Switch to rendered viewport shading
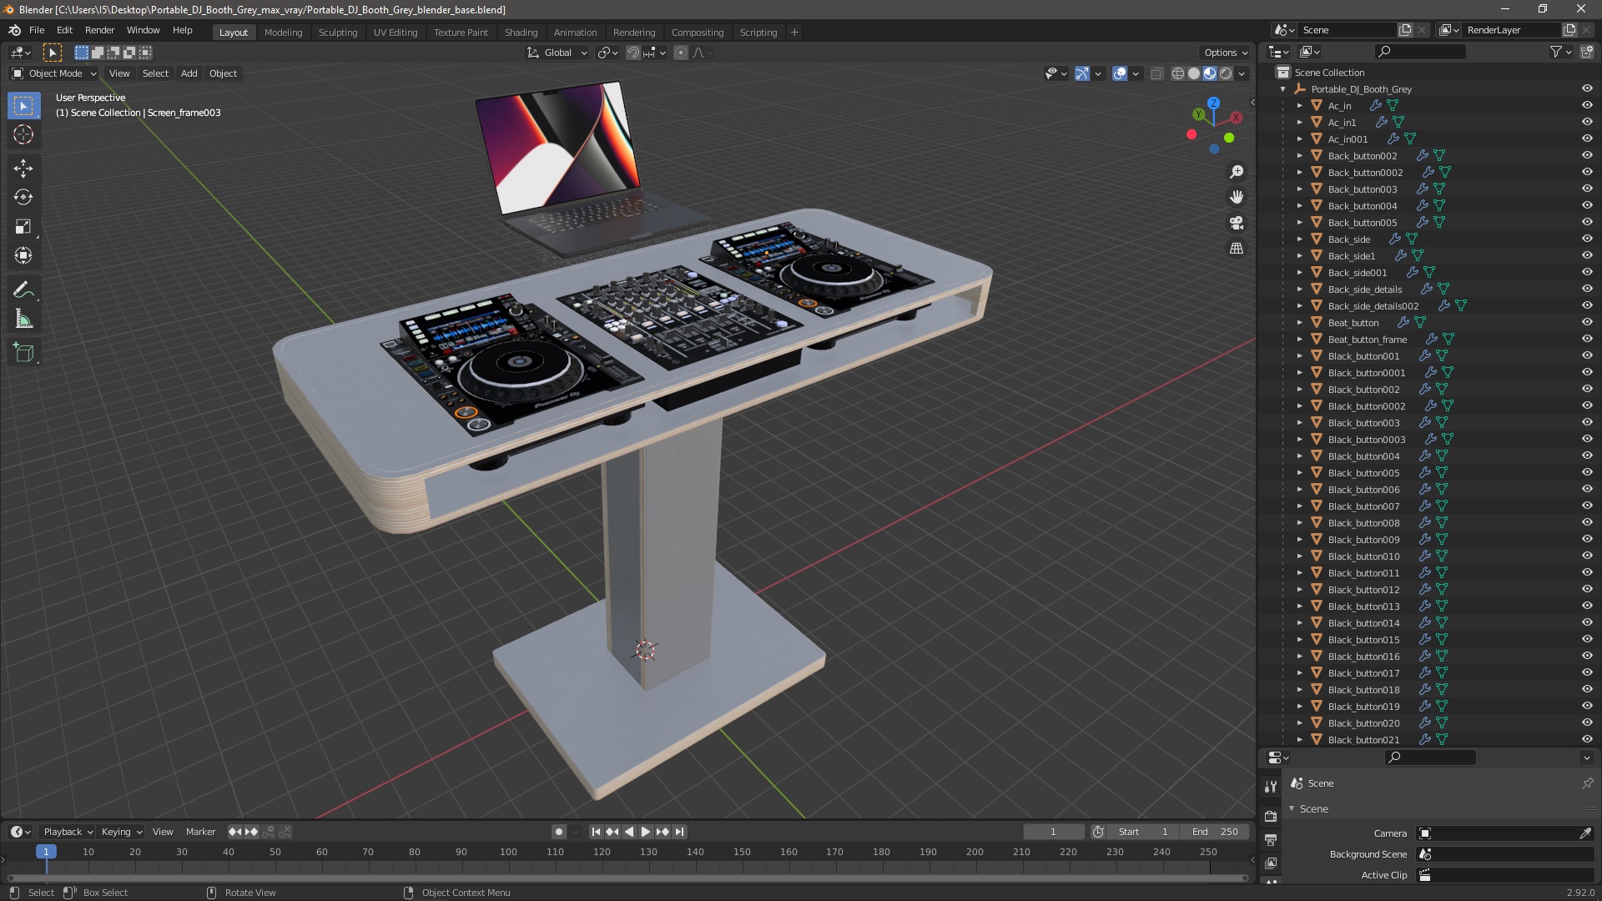The height and width of the screenshot is (901, 1602). click(x=1226, y=73)
